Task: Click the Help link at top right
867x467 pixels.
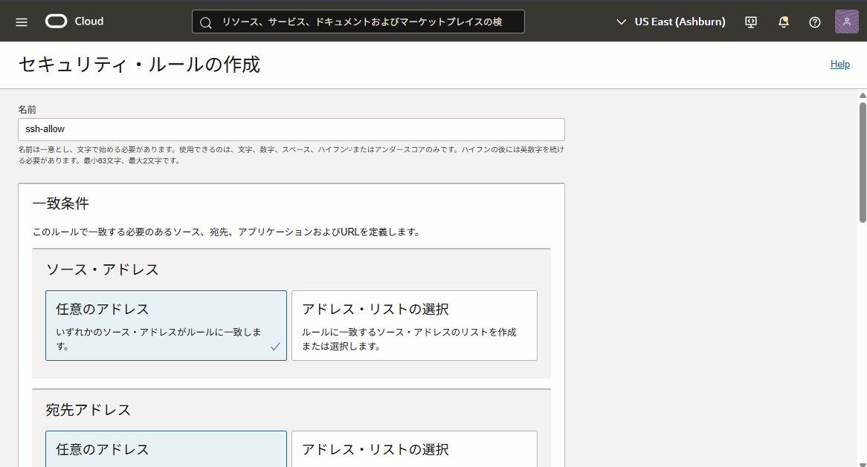Action: 839,65
